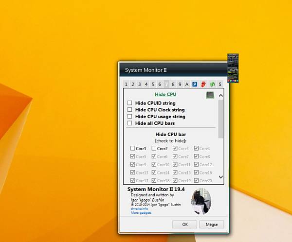Toggle the Core5 checkbox

click(132, 156)
